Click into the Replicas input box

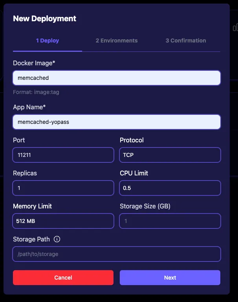pyautogui.click(x=63, y=188)
